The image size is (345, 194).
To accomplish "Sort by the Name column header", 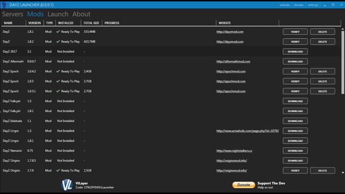I will click(x=8, y=23).
